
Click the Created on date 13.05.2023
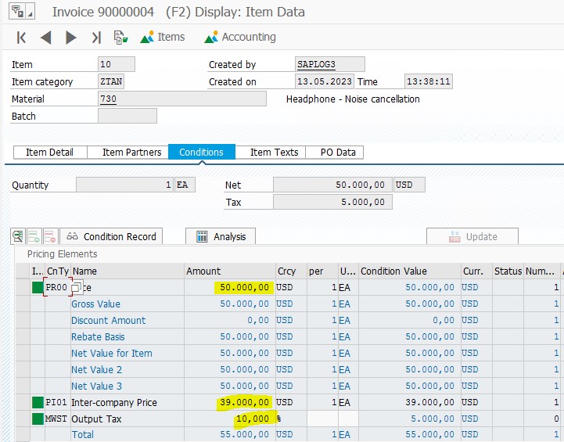(x=325, y=81)
